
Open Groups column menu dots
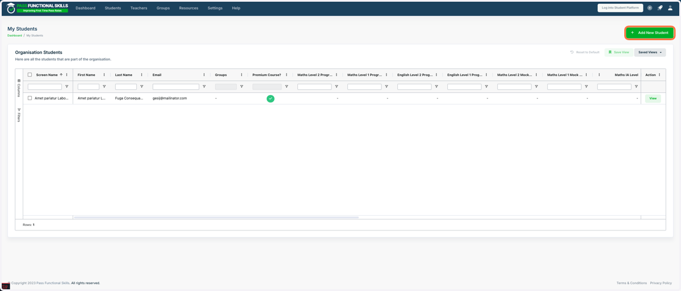(x=242, y=75)
